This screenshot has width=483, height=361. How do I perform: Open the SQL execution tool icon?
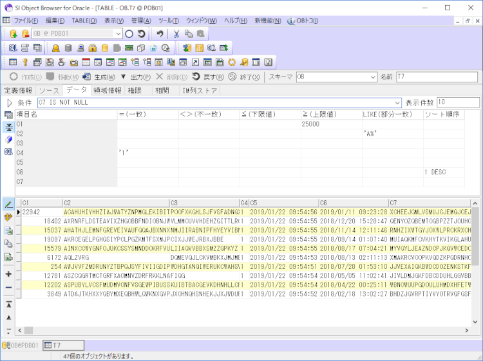[13, 48]
